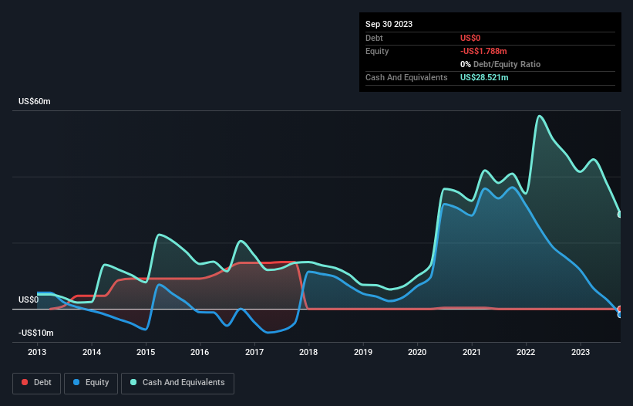Click the 2021 x-axis label

point(472,352)
